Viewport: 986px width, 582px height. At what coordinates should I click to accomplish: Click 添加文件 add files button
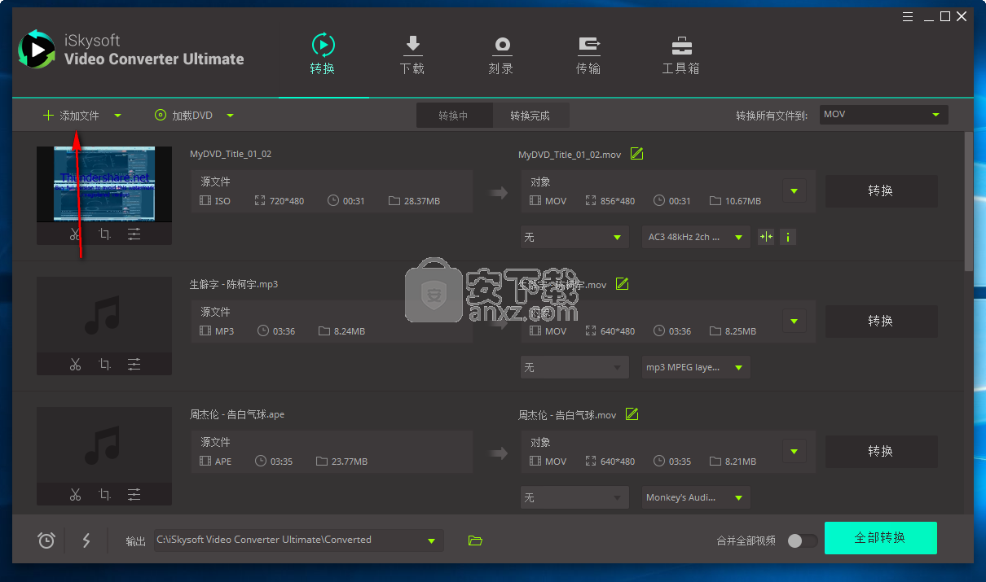pos(71,116)
